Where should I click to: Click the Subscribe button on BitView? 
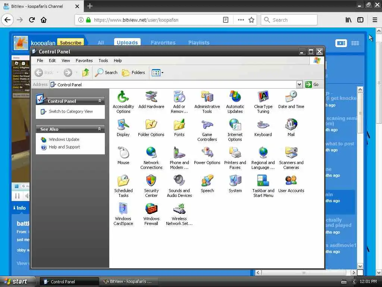click(x=71, y=43)
